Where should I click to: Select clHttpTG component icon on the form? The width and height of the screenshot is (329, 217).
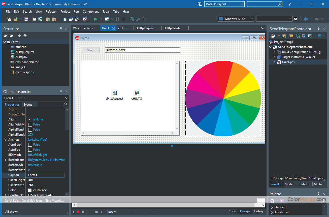point(137,93)
